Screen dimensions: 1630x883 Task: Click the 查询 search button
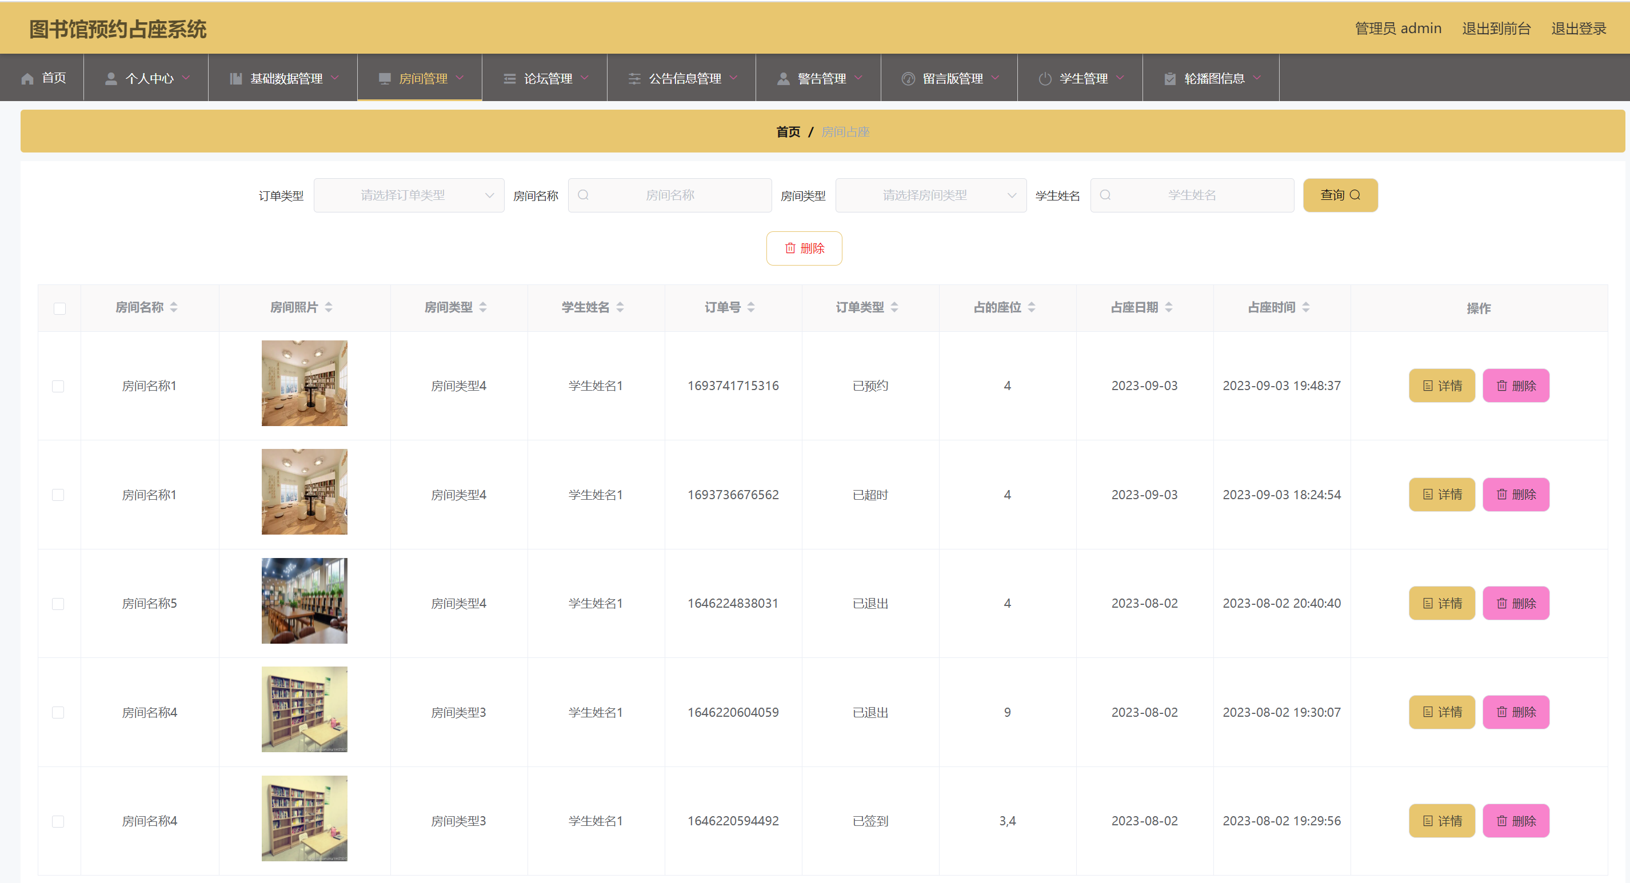pyautogui.click(x=1340, y=195)
